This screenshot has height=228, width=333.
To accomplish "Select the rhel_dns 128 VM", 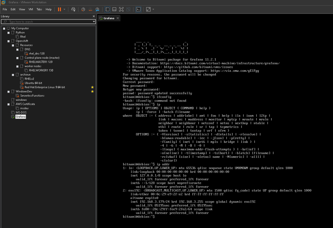I will click(x=36, y=53).
